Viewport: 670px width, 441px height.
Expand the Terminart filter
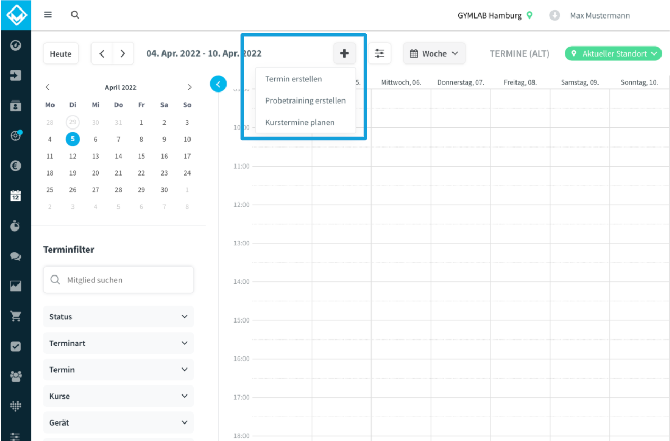[119, 343]
